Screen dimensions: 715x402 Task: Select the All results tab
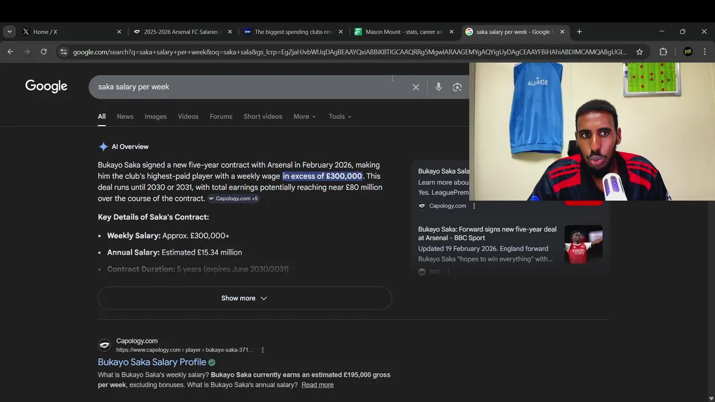pos(102,117)
